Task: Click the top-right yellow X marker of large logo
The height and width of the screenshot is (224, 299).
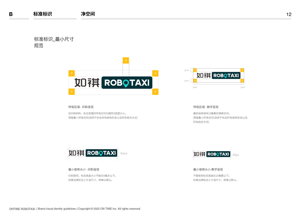Action: pyautogui.click(x=155, y=73)
